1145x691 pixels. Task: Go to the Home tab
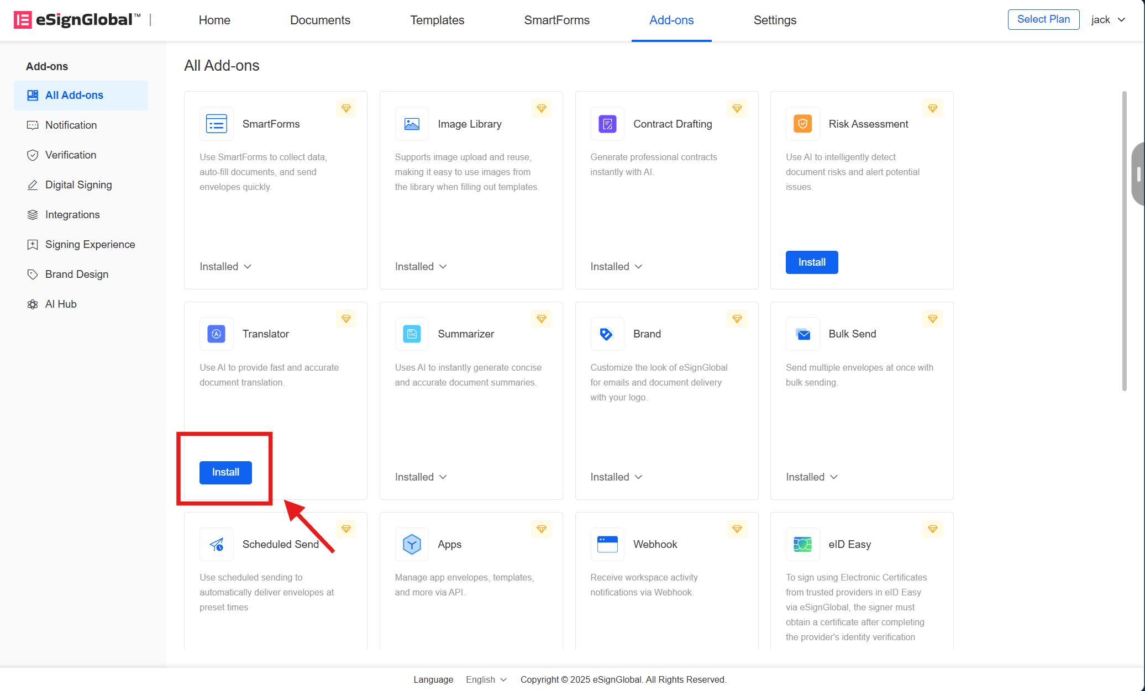coord(214,20)
